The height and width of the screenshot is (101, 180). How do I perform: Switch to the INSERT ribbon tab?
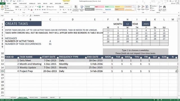pos(15,3)
